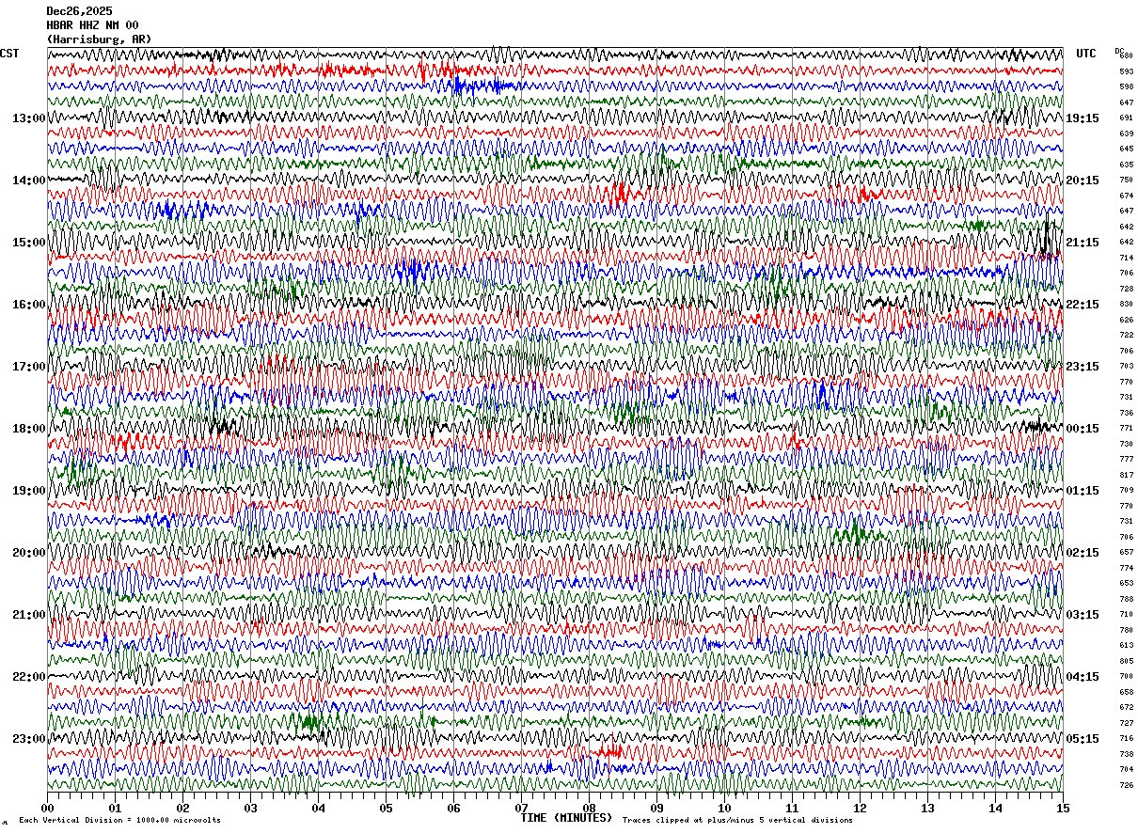
Task: Click the DC offset value "593"
Action: click(x=1126, y=71)
